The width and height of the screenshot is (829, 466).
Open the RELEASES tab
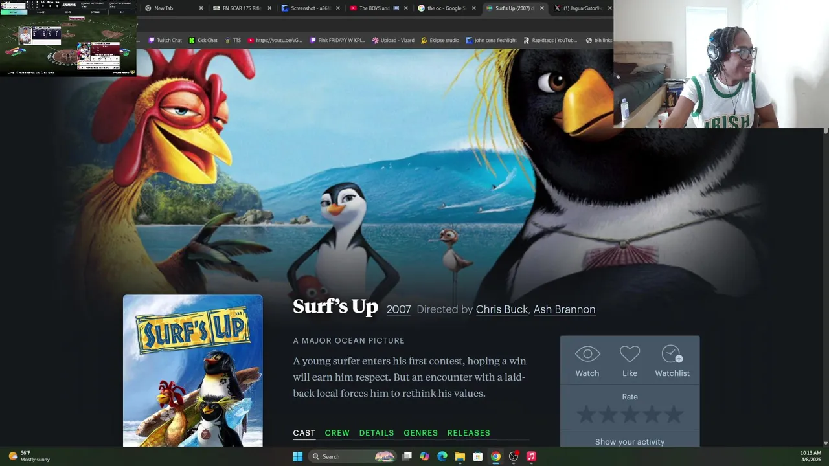pyautogui.click(x=468, y=433)
